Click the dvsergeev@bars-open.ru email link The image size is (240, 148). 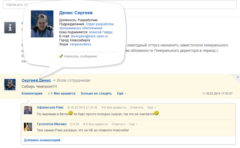pyautogui.click(x=89, y=36)
